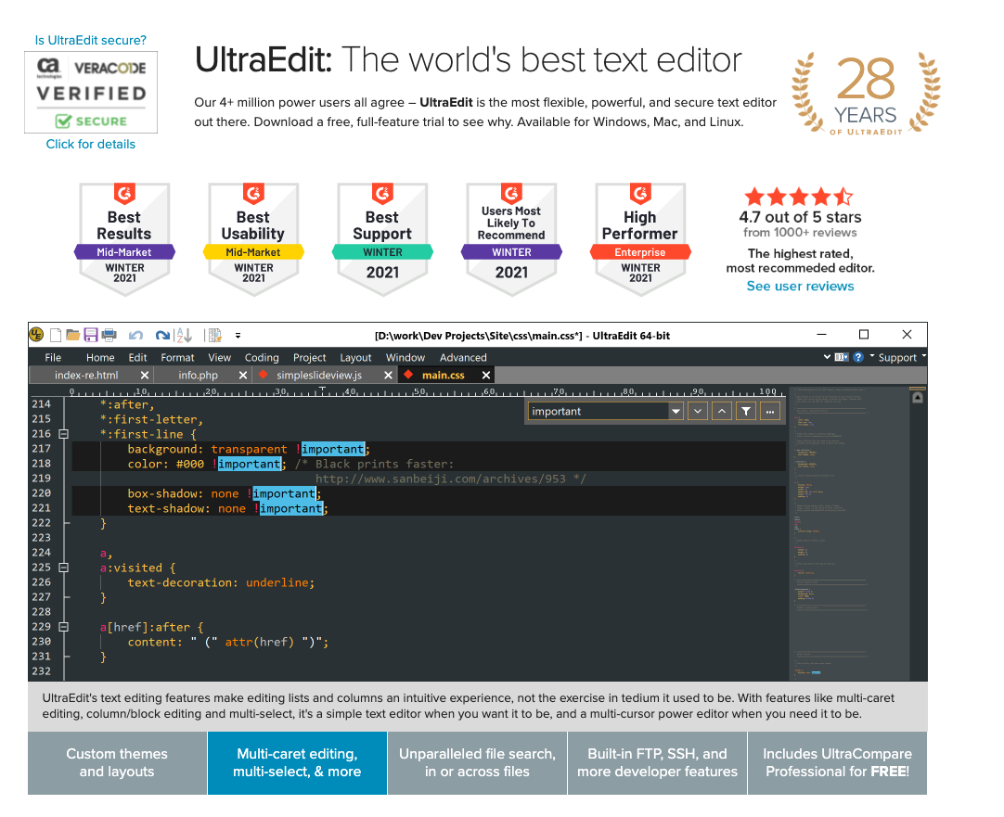This screenshot has width=1004, height=817.
Task: Click the Print icon in the toolbar
Action: 109,335
